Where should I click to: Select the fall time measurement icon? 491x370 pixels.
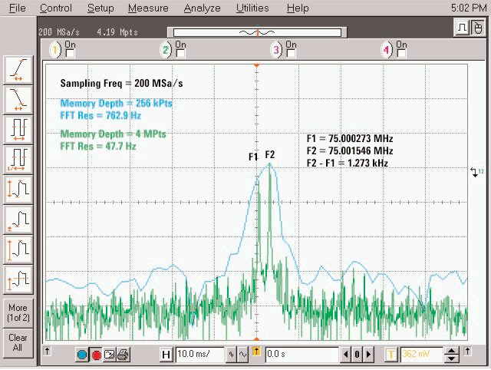[18, 97]
